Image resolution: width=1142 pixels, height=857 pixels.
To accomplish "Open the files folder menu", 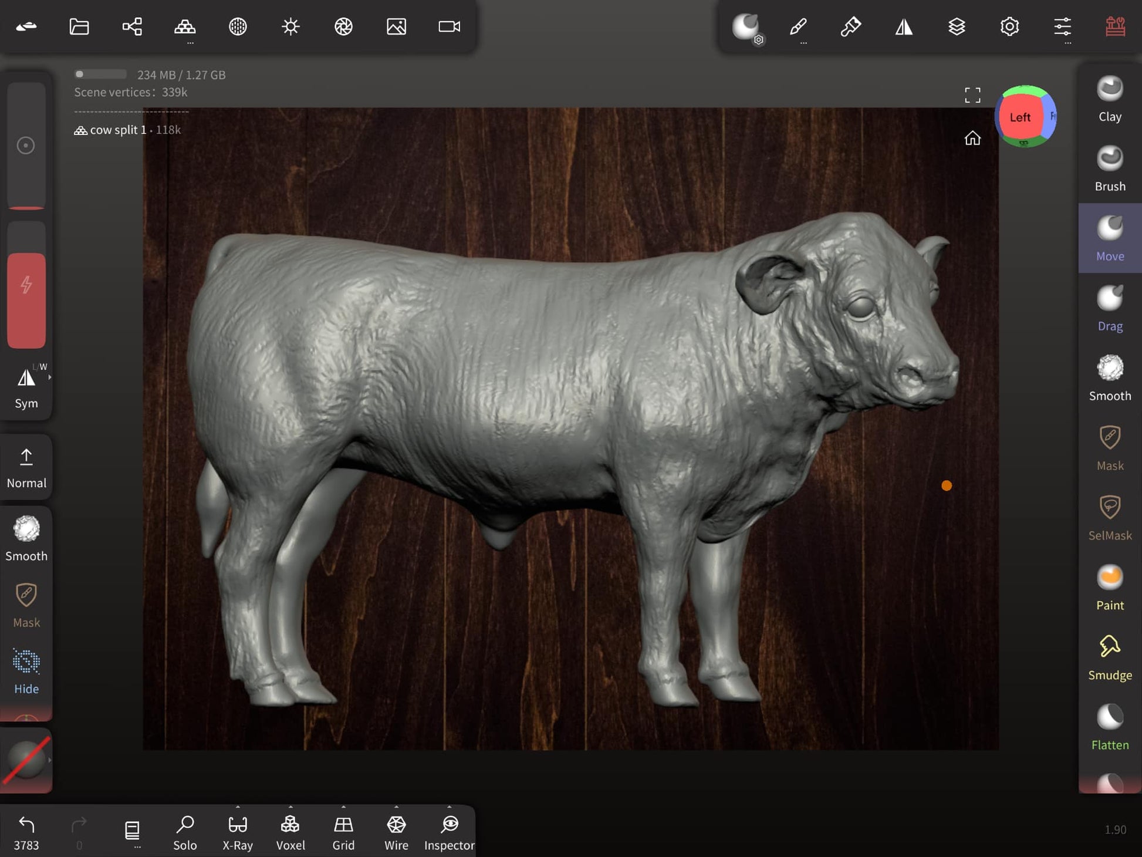I will point(79,26).
